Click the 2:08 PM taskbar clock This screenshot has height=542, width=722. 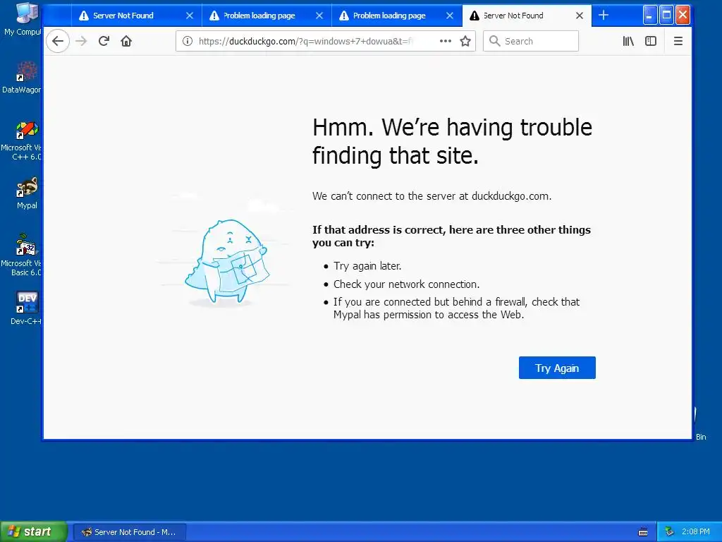coord(696,531)
